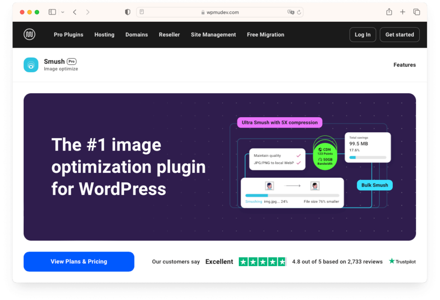The height and width of the screenshot is (300, 440).
Task: Click the wpmudev.com address bar
Action: coord(220,12)
